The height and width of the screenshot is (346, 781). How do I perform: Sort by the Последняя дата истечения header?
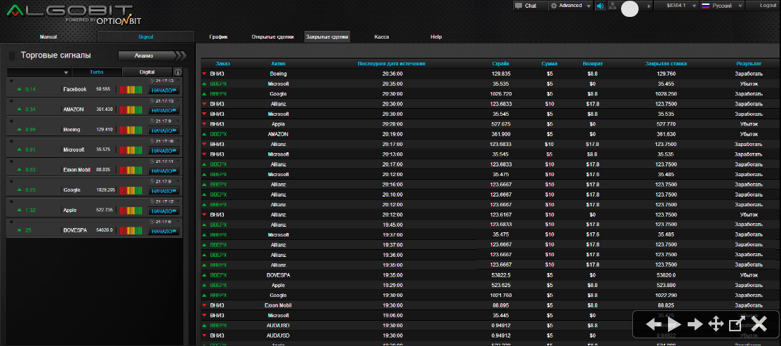[x=392, y=64]
